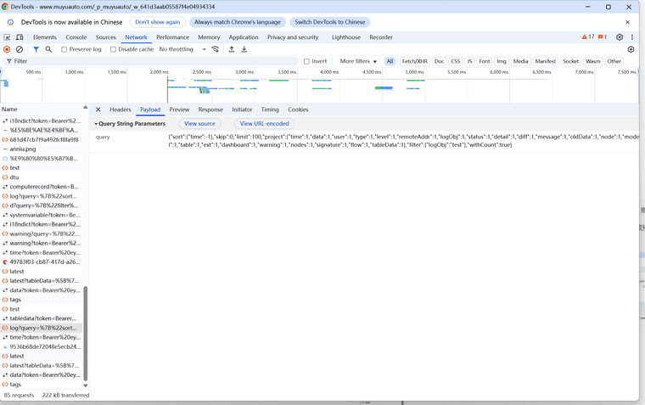The height and width of the screenshot is (405, 645).
Task: Click the info icon in language banner
Action: pyautogui.click(x=10, y=22)
